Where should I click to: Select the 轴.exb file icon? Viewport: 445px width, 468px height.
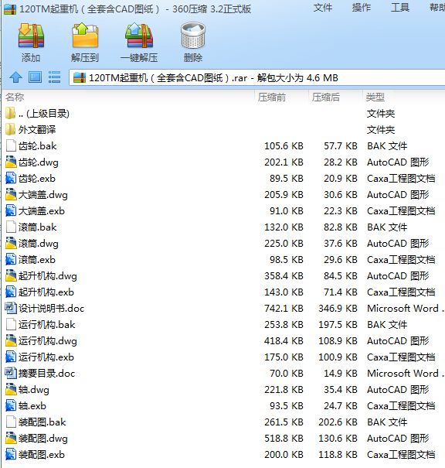coord(11,406)
